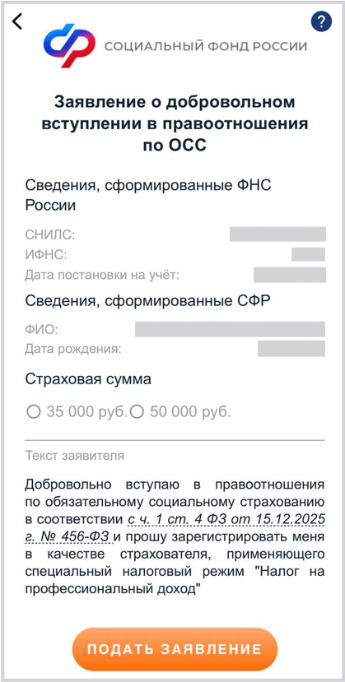Click the Дата рождения value field
345x682 pixels.
pos(291,349)
